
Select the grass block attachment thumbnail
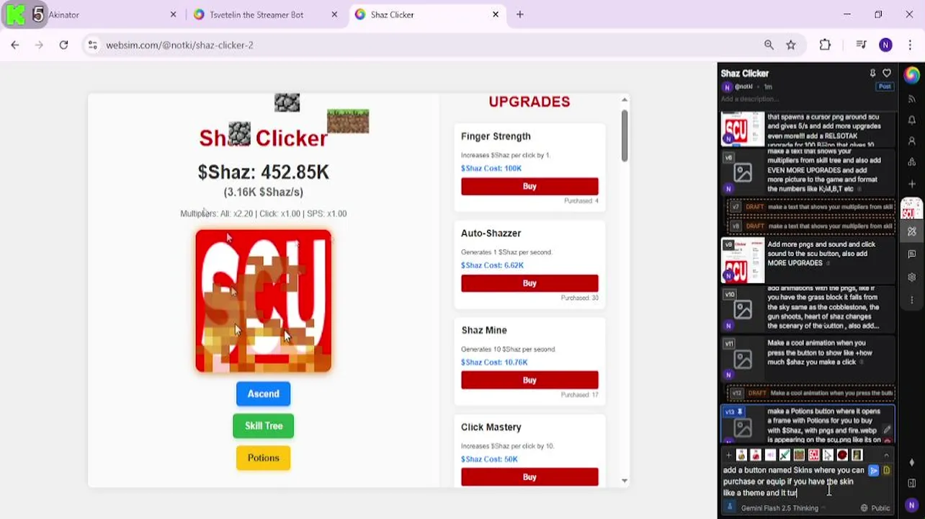[x=799, y=455]
